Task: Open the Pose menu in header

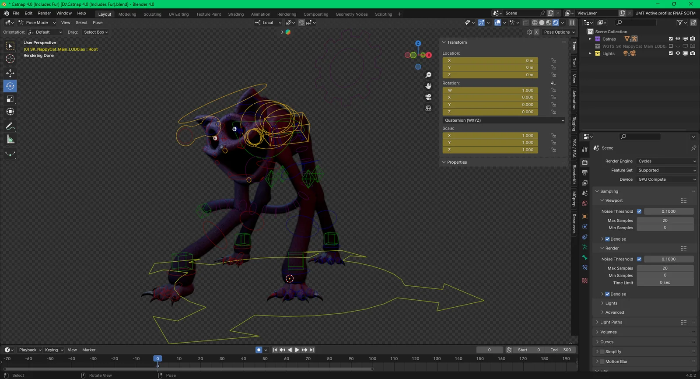Action: [98, 23]
